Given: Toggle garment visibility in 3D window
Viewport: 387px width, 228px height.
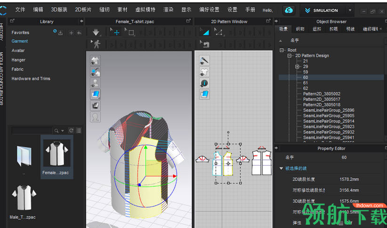Looking at the screenshot, I should pyautogui.click(x=95, y=60).
